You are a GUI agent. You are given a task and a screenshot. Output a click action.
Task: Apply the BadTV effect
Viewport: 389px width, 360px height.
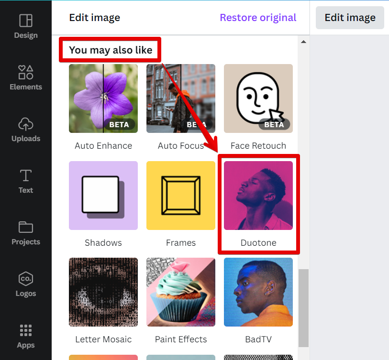coord(258,292)
